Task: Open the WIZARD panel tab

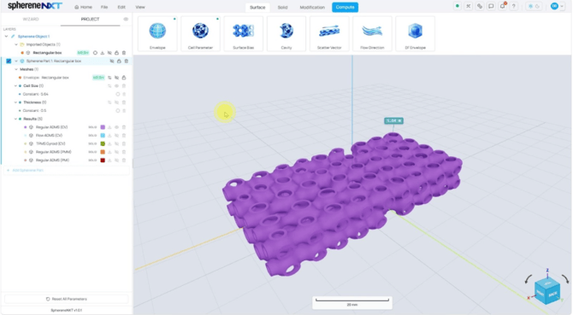Action: tap(31, 19)
